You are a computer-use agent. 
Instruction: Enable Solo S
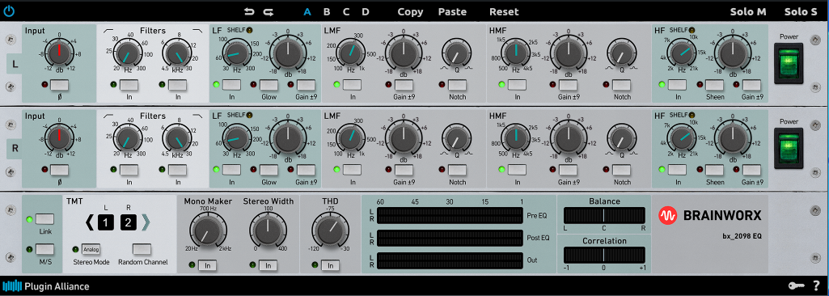click(801, 11)
